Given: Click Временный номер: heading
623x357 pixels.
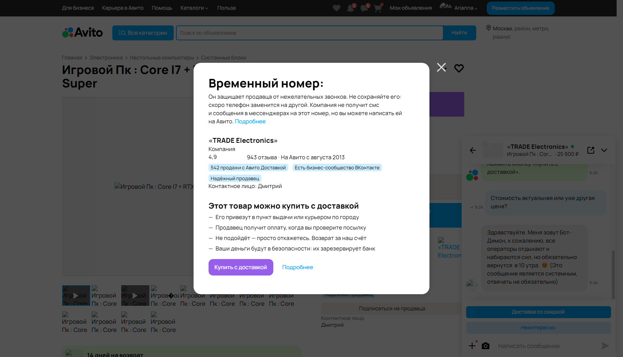Looking at the screenshot, I should coord(266,83).
